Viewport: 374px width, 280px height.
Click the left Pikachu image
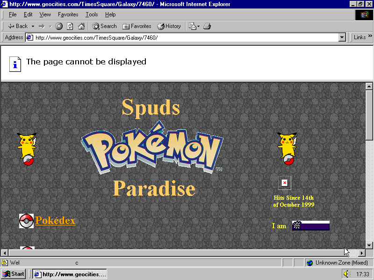(x=27, y=149)
